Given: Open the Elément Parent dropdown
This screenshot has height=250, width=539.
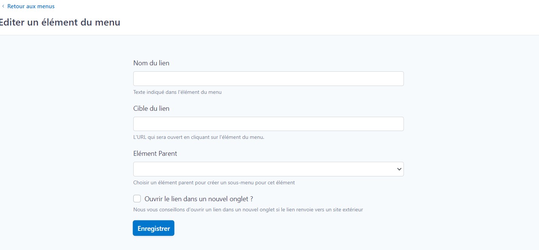Looking at the screenshot, I should coord(263,169).
